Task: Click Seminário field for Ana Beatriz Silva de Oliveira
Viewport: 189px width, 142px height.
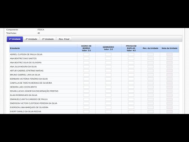Action: (x=108, y=63)
